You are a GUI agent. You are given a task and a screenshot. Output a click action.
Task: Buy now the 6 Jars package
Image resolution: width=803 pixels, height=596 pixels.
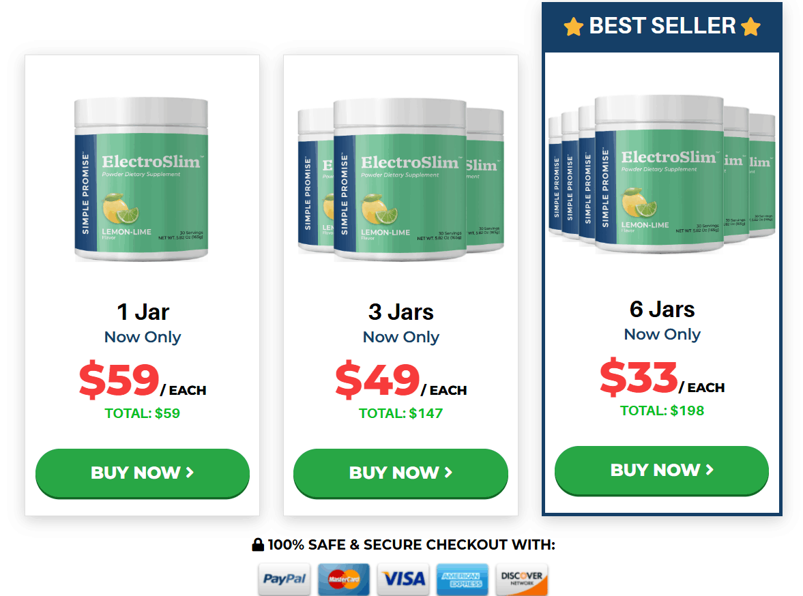pyautogui.click(x=662, y=471)
